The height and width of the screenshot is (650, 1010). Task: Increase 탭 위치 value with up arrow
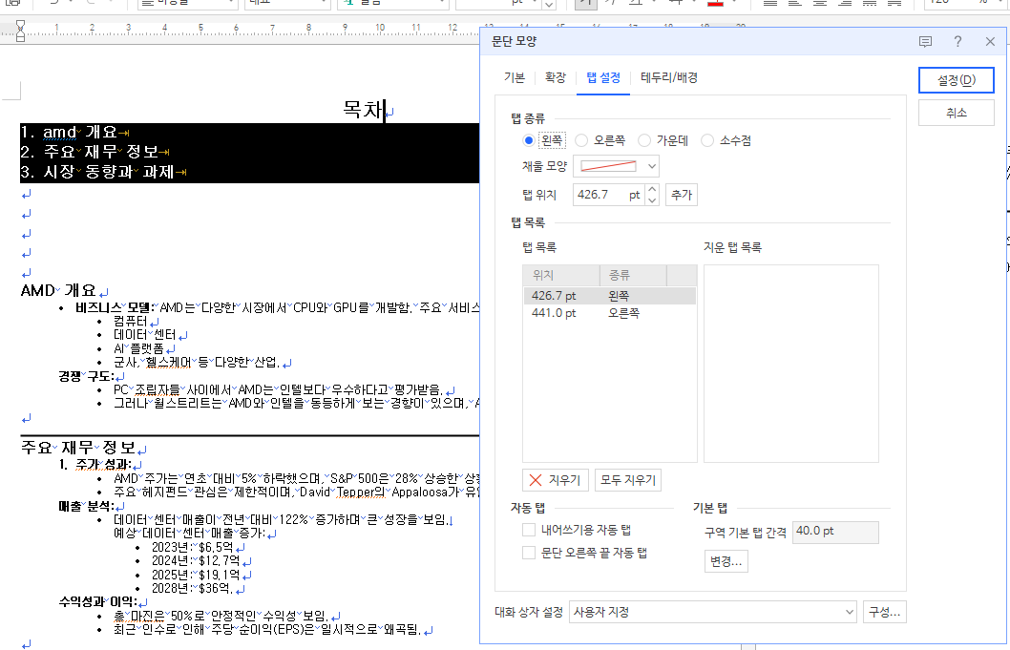click(652, 189)
